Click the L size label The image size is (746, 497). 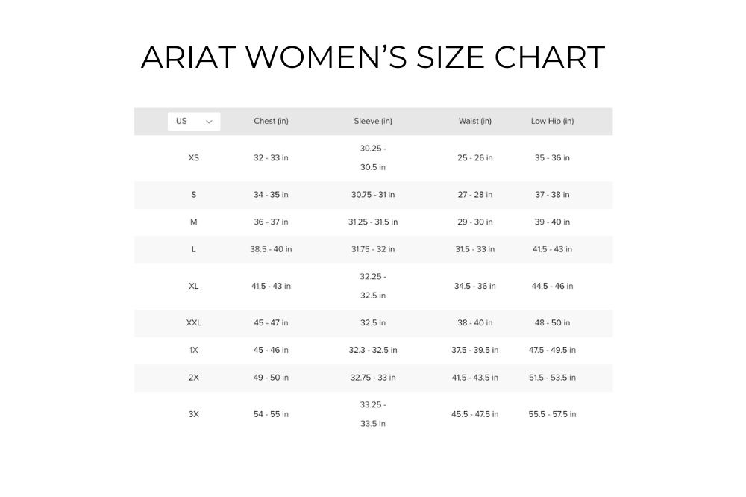pos(193,249)
